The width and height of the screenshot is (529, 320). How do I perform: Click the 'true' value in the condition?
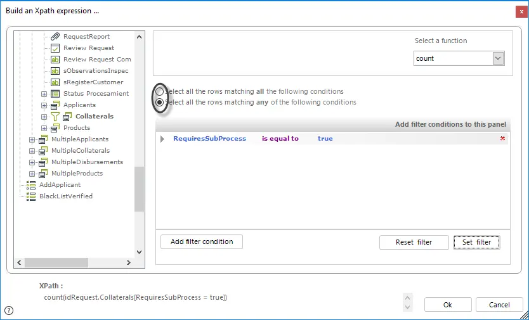(x=325, y=139)
